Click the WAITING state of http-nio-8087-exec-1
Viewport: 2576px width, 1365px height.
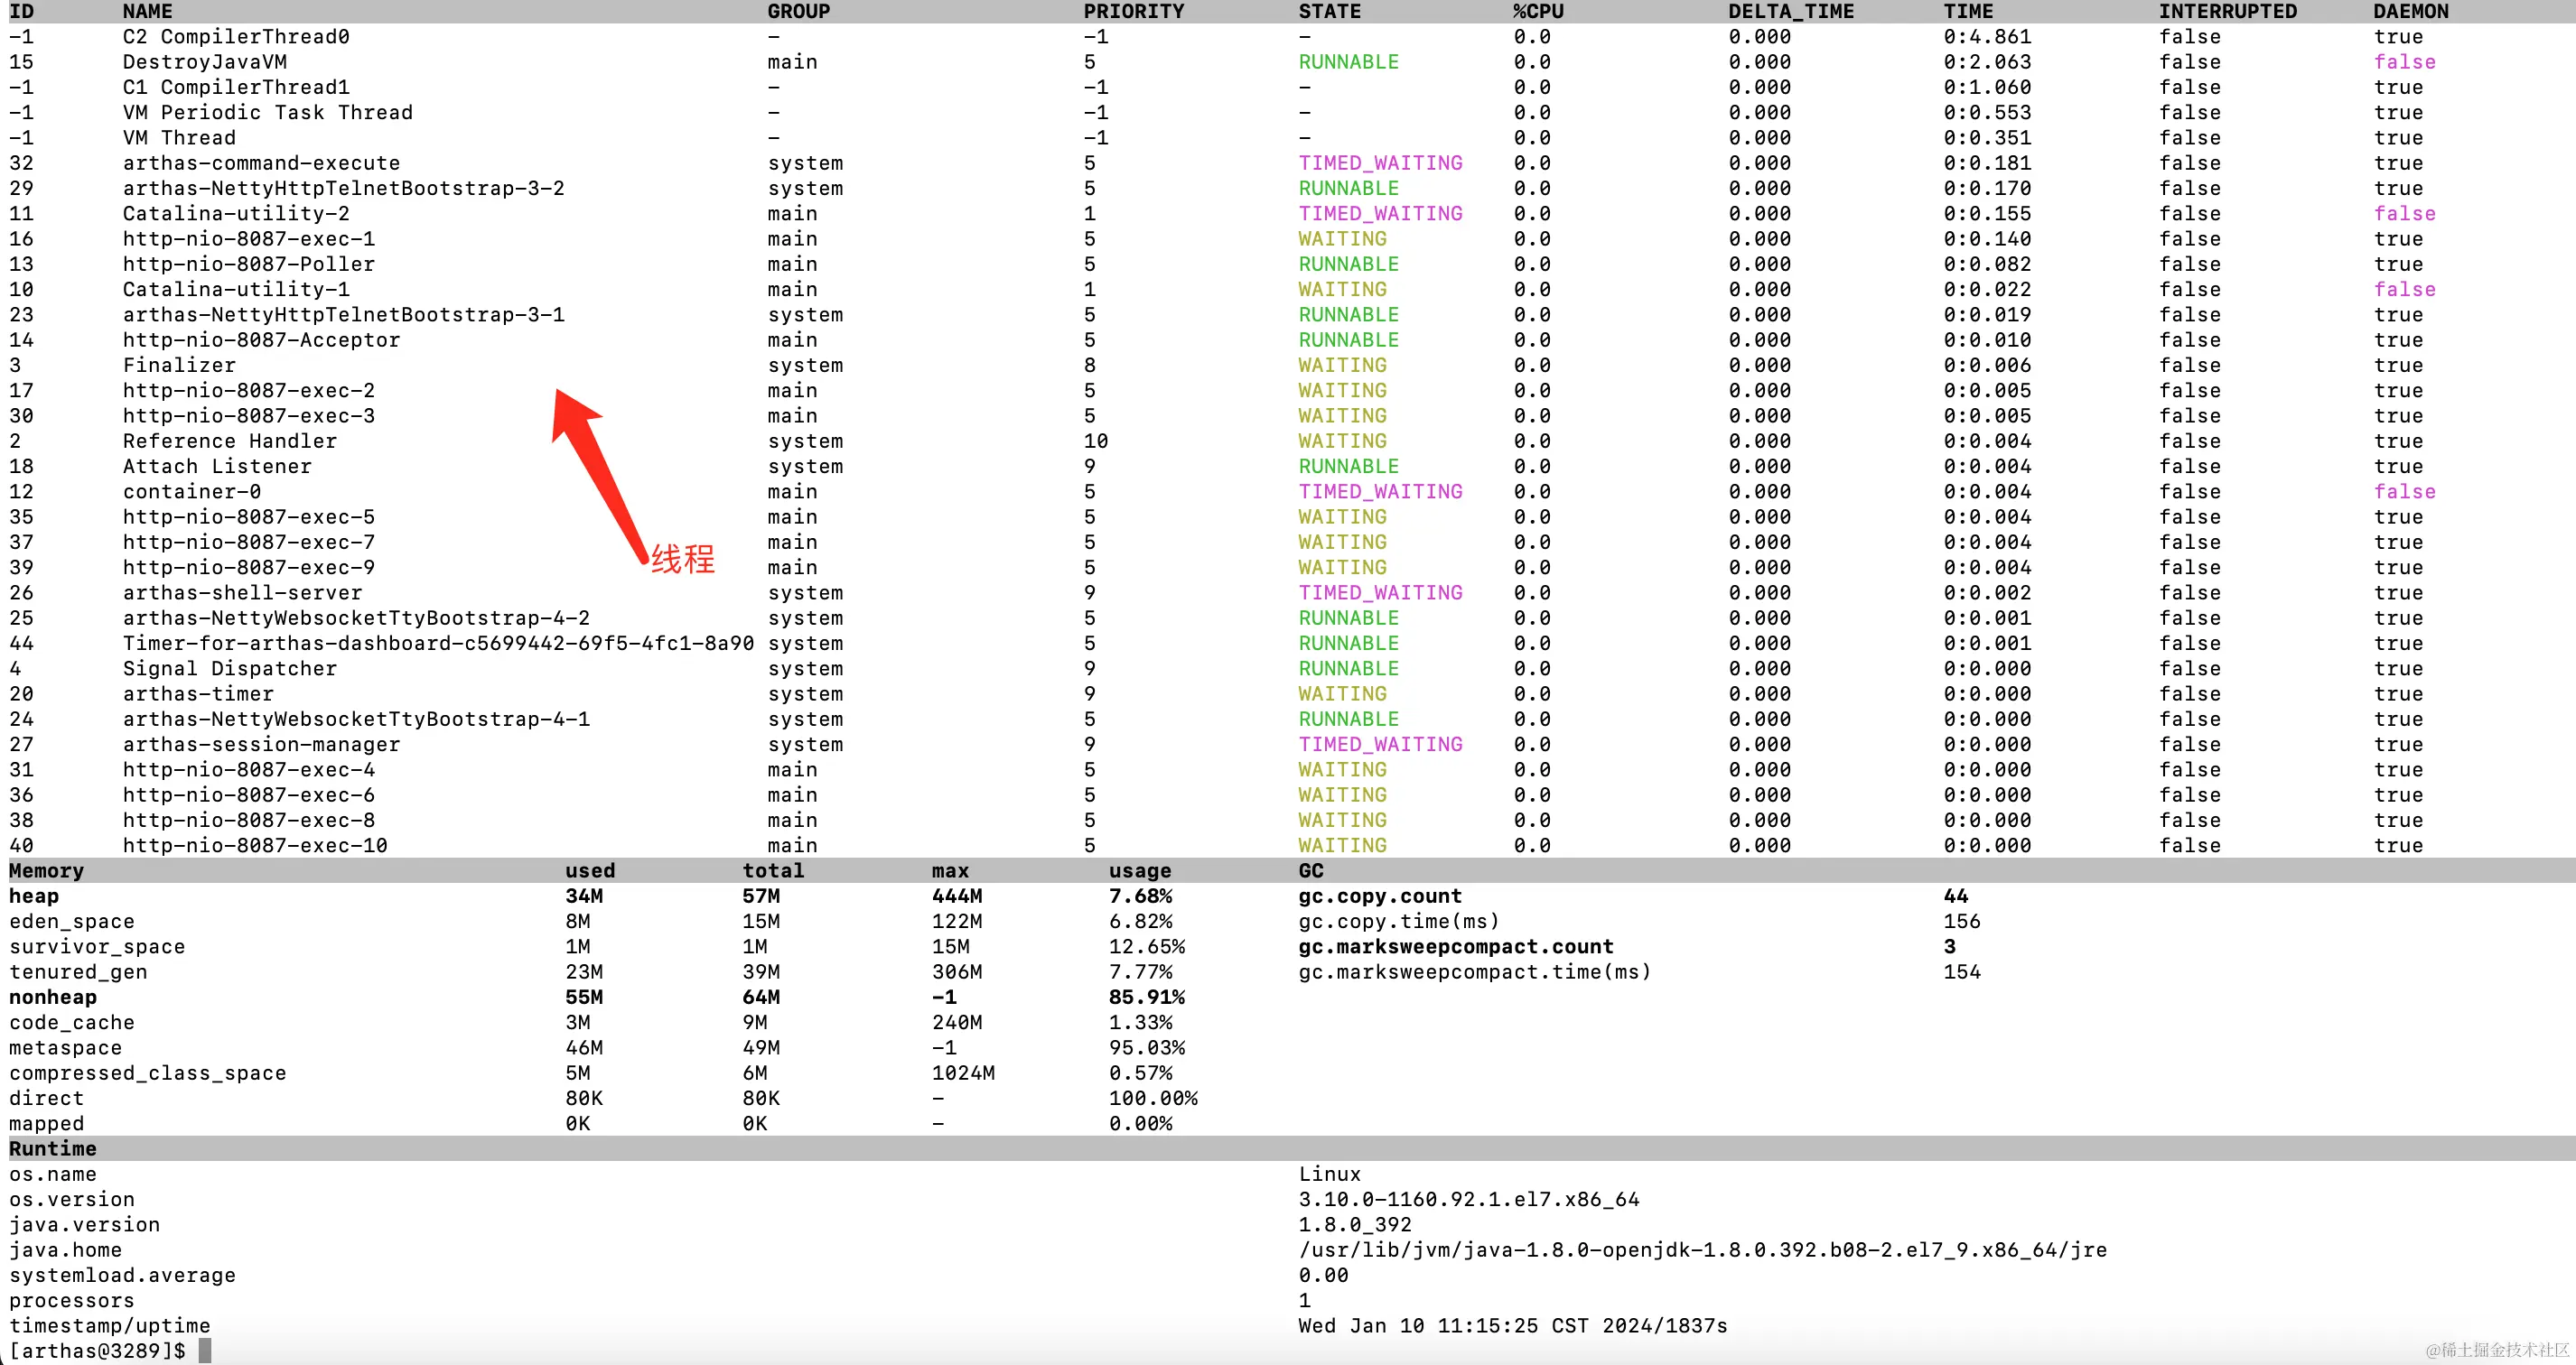pos(1342,239)
